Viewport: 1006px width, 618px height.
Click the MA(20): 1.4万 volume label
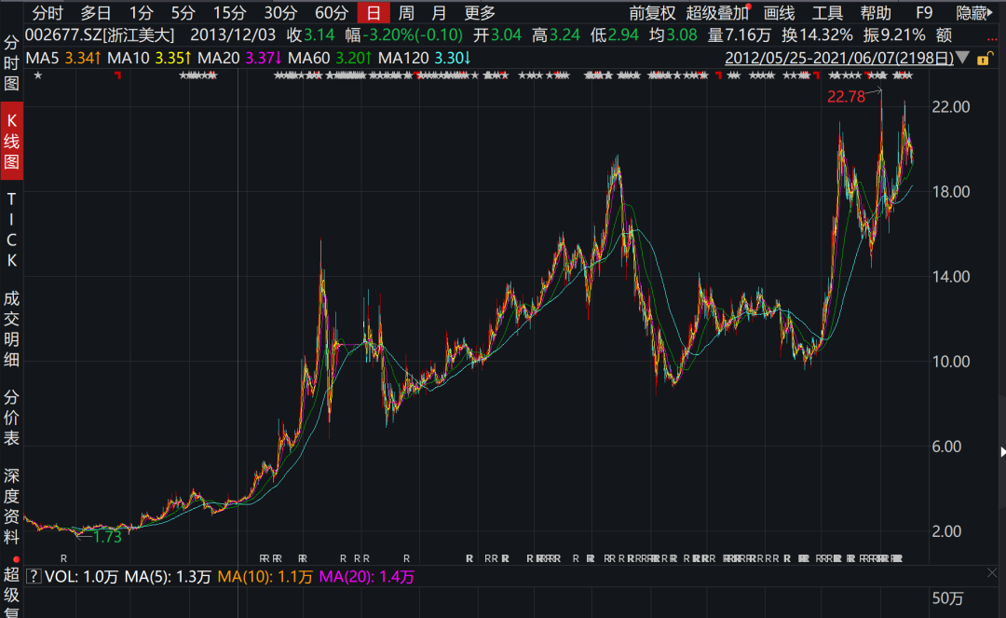point(366,577)
